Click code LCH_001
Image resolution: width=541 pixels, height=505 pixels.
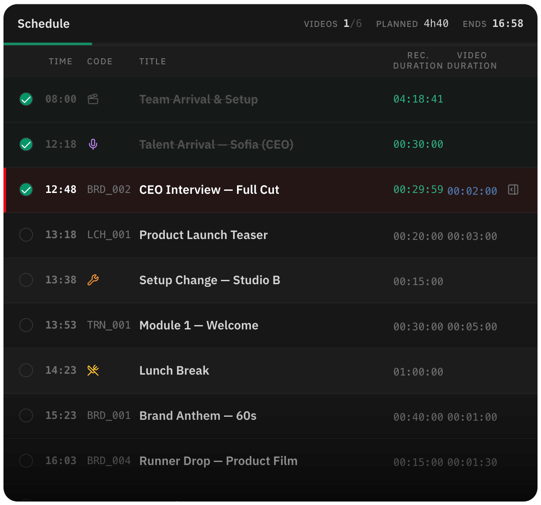109,235
